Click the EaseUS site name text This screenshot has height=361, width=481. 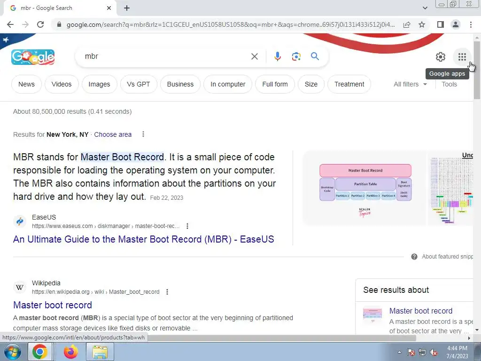[x=44, y=217]
